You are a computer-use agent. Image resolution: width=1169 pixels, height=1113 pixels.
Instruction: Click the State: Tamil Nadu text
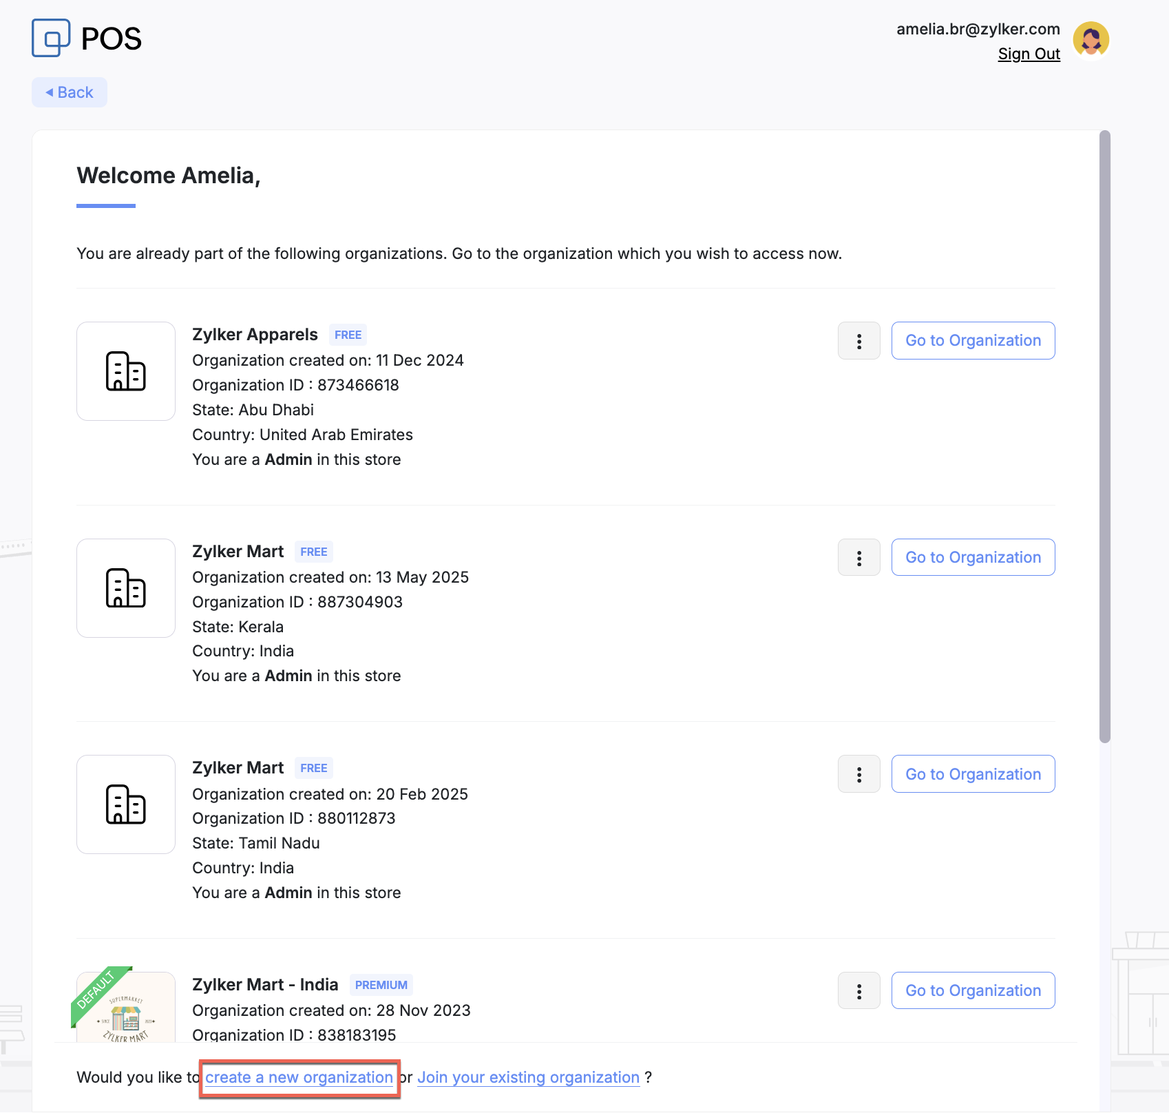point(256,843)
